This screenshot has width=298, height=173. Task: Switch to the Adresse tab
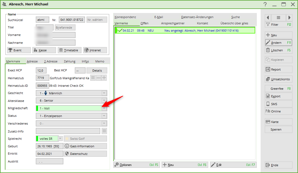(32, 61)
